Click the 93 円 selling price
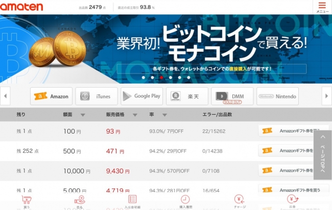The width and height of the screenshot is (332, 210). click(113, 132)
